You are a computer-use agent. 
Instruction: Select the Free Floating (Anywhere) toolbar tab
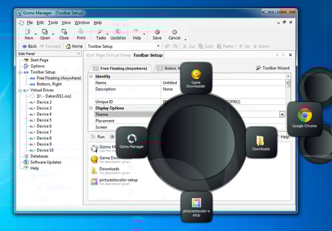pos(121,68)
